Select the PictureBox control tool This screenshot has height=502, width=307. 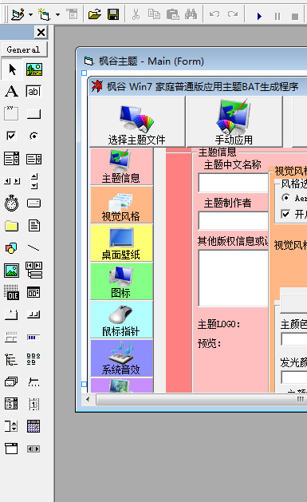click(34, 69)
